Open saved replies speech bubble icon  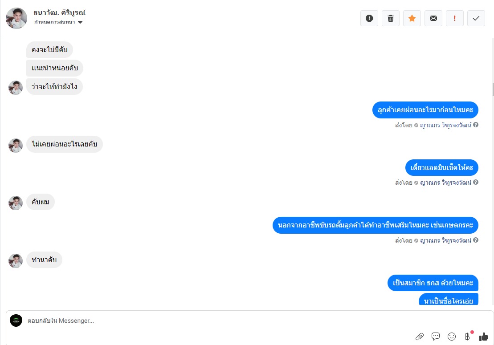point(436,337)
